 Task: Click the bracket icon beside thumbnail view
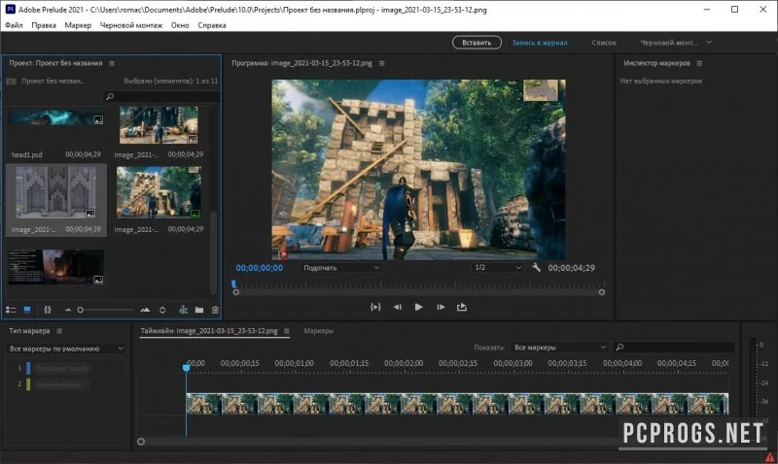(x=48, y=310)
